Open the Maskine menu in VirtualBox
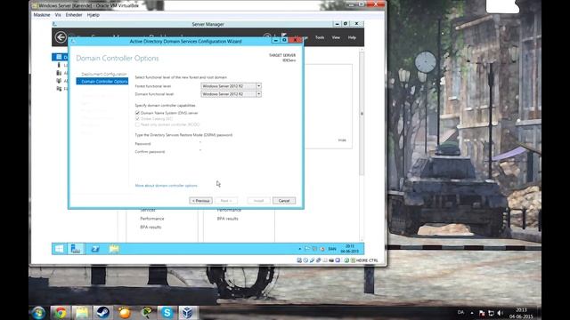This screenshot has width=570, height=320. [x=42, y=15]
